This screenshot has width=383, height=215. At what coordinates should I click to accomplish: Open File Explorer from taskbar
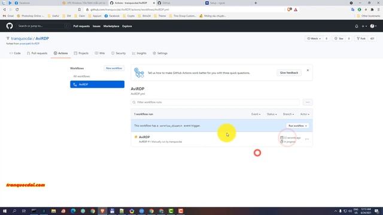[x=53, y=211]
